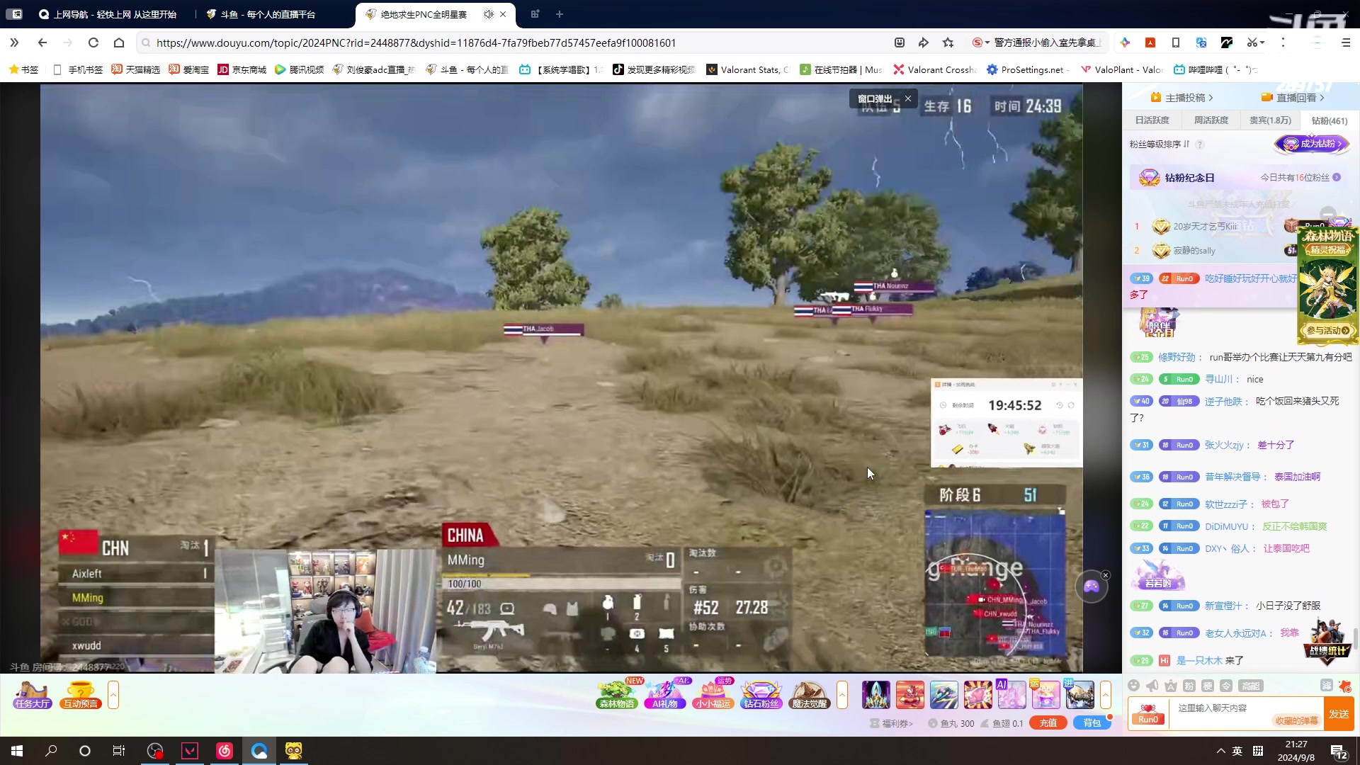The image size is (1360, 765).
Task: Open the AI礼物 gift icon
Action: point(665,695)
